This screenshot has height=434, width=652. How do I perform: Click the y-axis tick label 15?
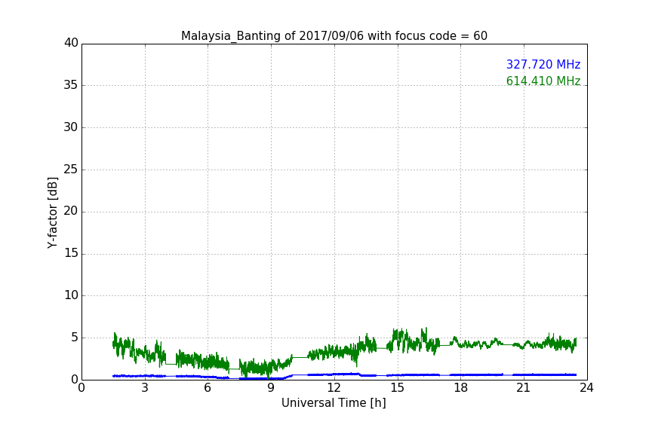pyautogui.click(x=71, y=253)
